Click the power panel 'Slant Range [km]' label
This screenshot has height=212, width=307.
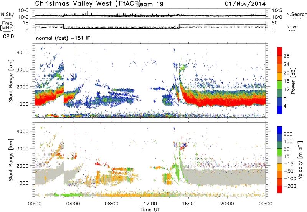click(11, 81)
